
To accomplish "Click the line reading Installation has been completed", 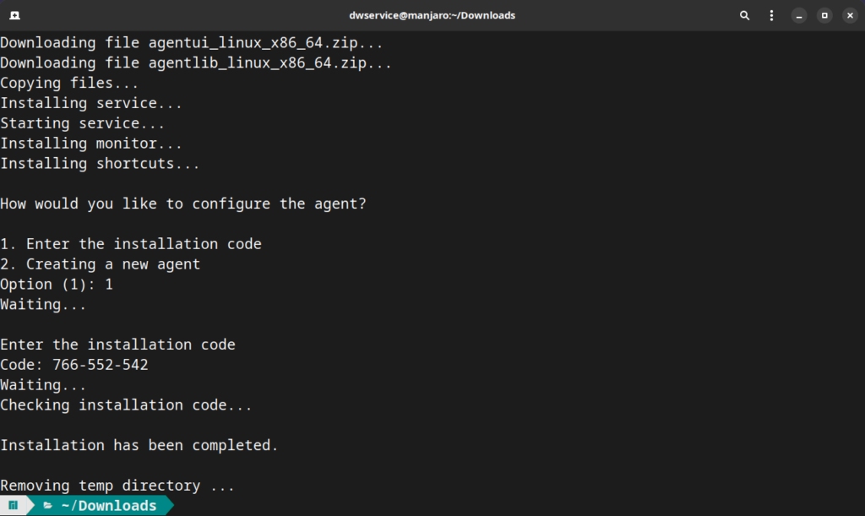I will tap(139, 445).
